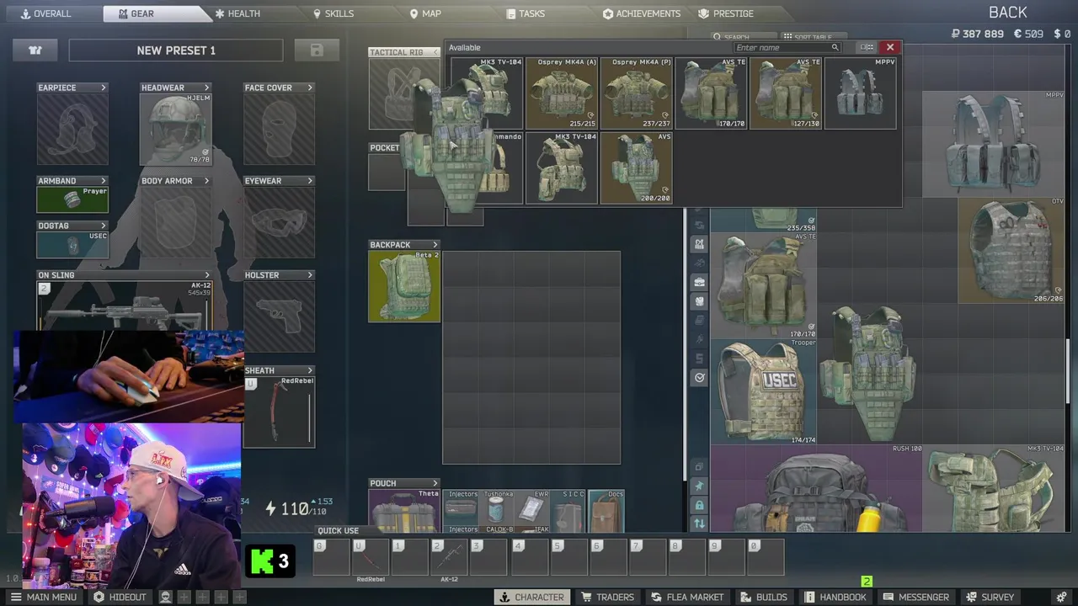This screenshot has height=606, width=1078.
Task: Select the OTV body armor in the stash
Action: coord(1012,250)
